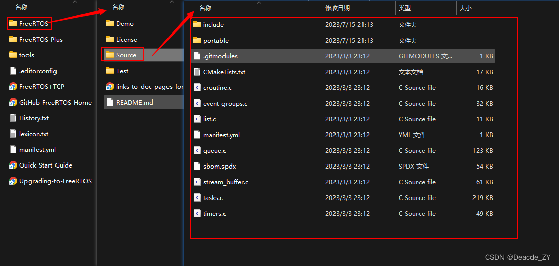Click the queue.c file icon
Screen dimensions: 559x266
197,150
